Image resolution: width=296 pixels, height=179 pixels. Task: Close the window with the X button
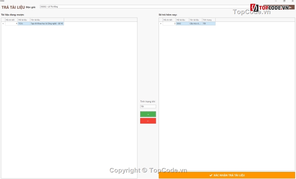(293, 1)
